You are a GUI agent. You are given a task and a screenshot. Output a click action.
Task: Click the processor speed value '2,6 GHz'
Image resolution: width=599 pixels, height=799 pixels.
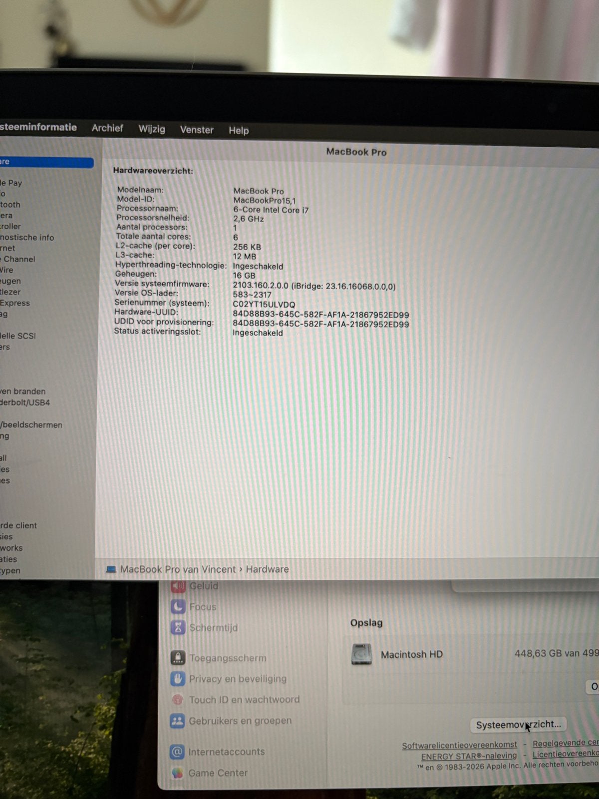pyautogui.click(x=249, y=219)
